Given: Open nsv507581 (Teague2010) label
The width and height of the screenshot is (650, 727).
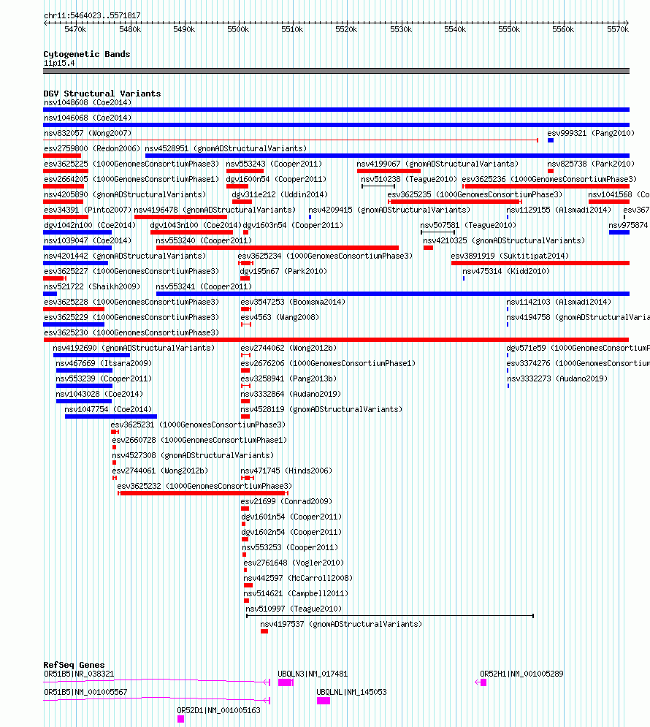Looking at the screenshot, I should [x=468, y=225].
